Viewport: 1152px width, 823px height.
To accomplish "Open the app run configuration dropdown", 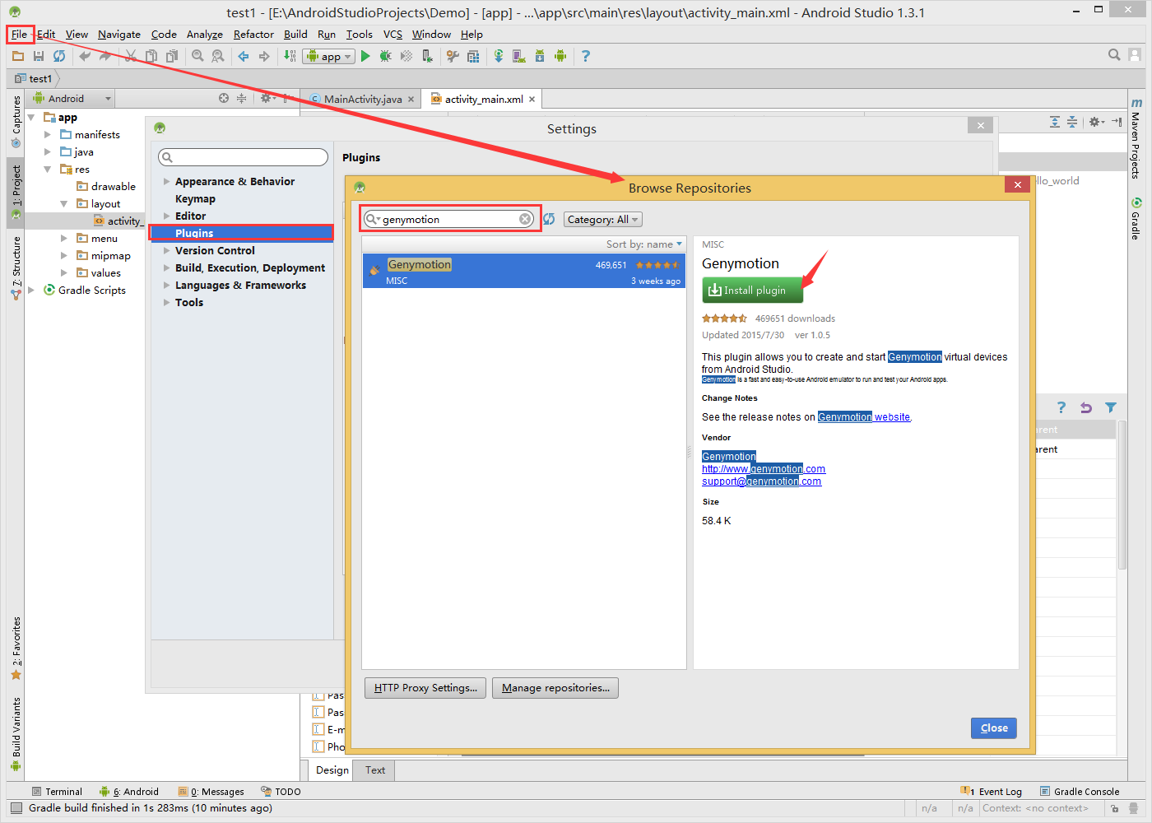I will (329, 56).
